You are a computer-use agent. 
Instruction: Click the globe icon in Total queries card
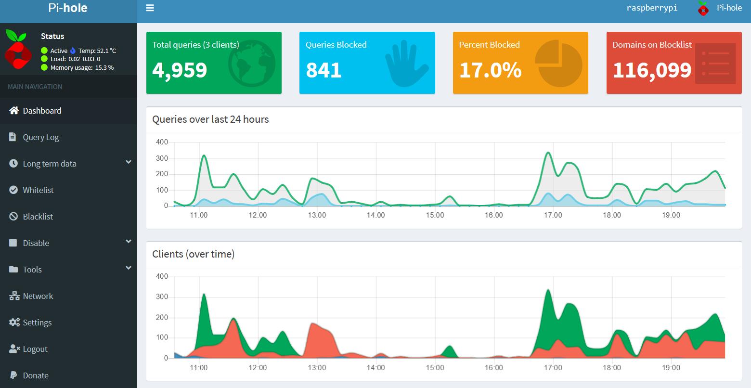point(251,65)
